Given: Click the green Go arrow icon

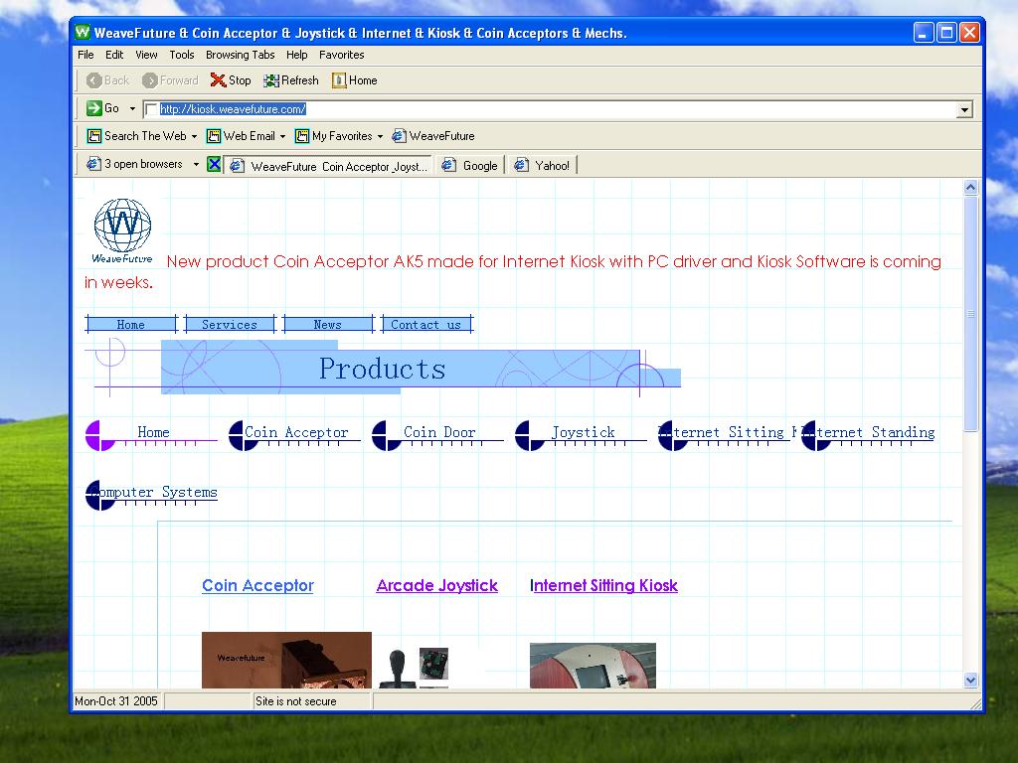Looking at the screenshot, I should (94, 108).
